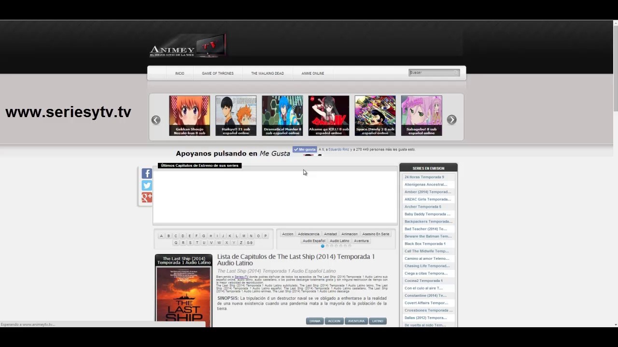Image resolution: width=618 pixels, height=347 pixels.
Task: Open the GAME OF THRONES menu item
Action: coord(218,73)
